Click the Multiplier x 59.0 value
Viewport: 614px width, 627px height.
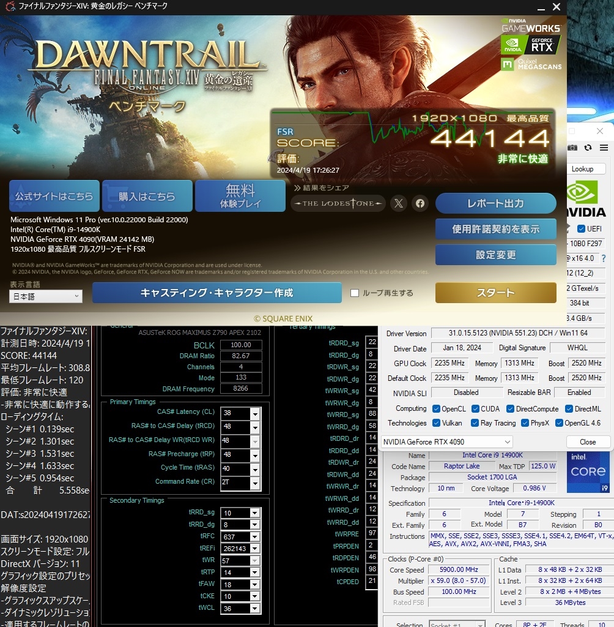[459, 580]
